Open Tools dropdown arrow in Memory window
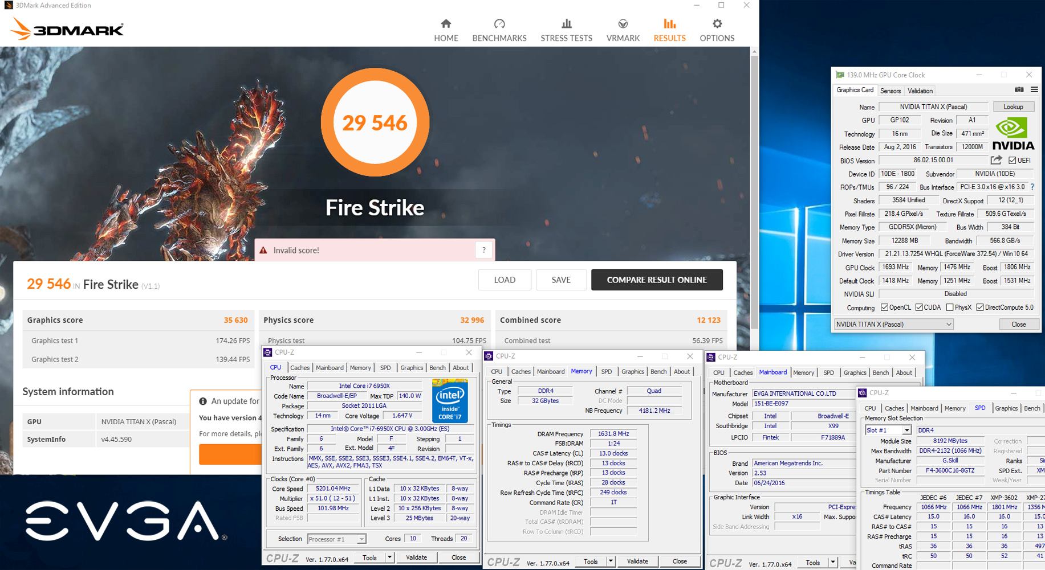Screen dimensions: 1045x570 [x=611, y=561]
